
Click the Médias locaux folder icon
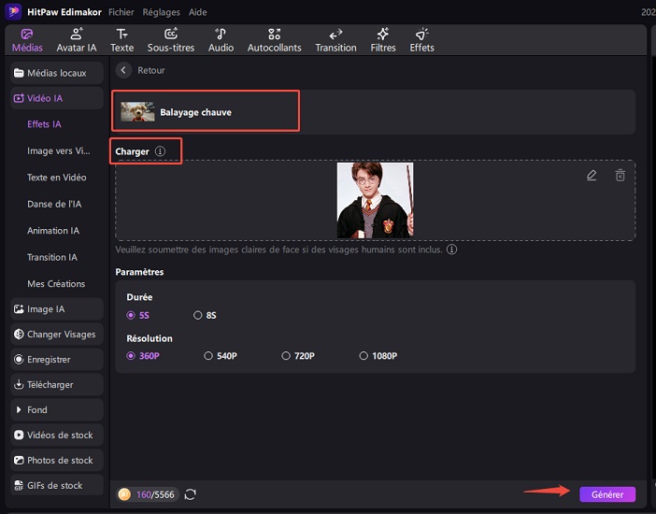coord(19,73)
